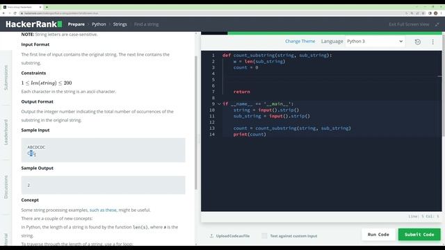Click the browser side panel icon

point(430,13)
